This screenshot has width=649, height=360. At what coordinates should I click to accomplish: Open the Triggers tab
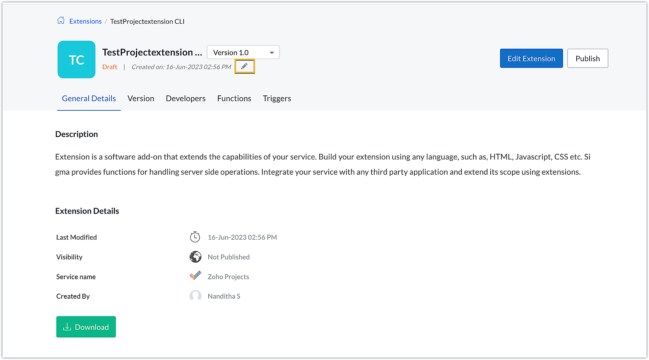point(277,98)
